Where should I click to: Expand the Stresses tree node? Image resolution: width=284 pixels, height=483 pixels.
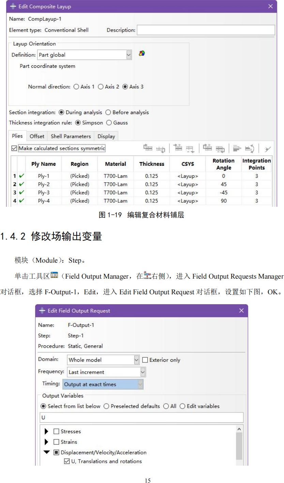click(x=46, y=432)
